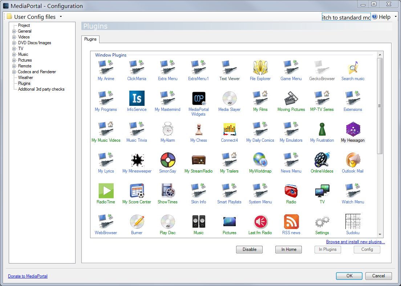The image size is (401, 286).
Task: Click the RSS news feed icon
Action: pos(291,221)
